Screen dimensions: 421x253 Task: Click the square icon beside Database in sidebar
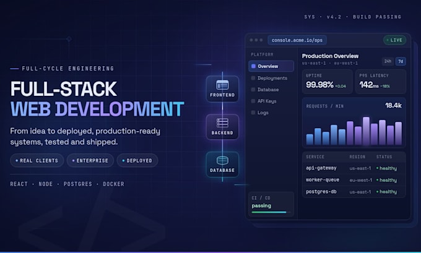(253, 90)
